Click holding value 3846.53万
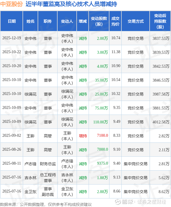 coord(161,80)
